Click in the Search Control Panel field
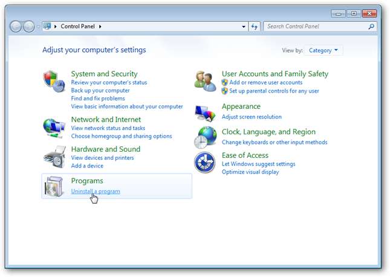This screenshot has width=390, height=277. click(x=314, y=27)
